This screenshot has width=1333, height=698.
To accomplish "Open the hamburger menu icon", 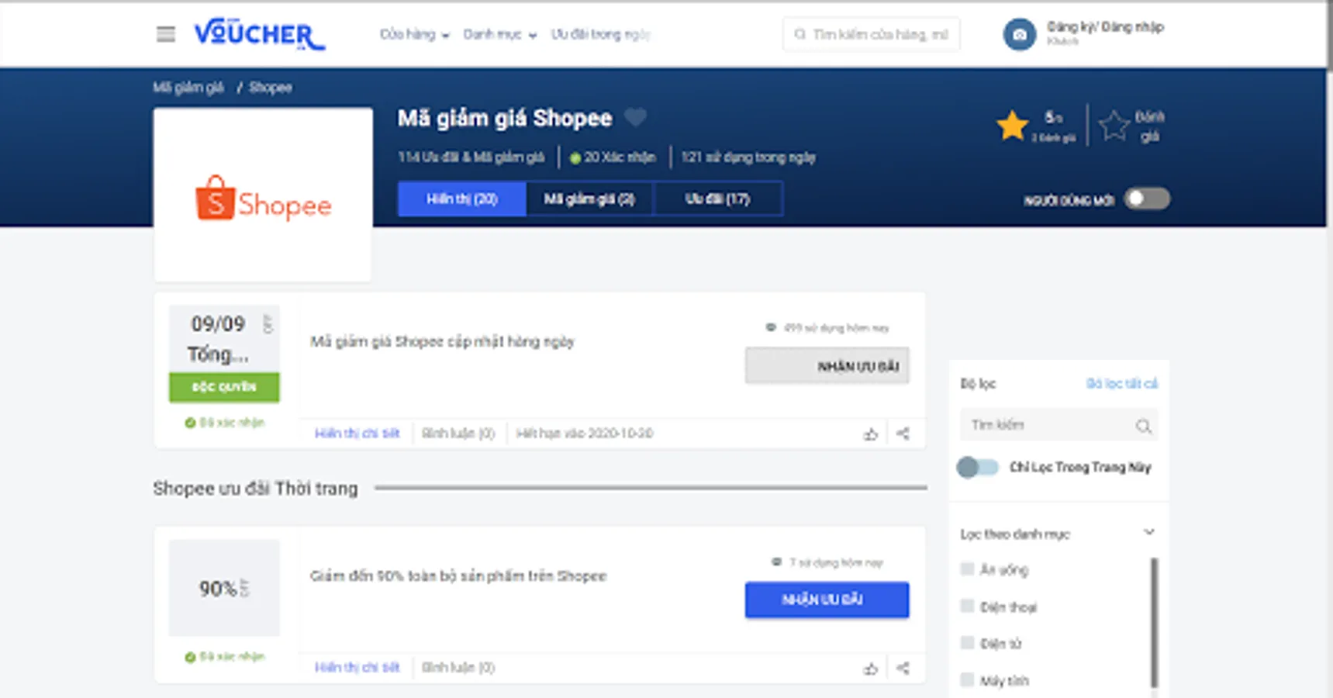I will (x=166, y=34).
